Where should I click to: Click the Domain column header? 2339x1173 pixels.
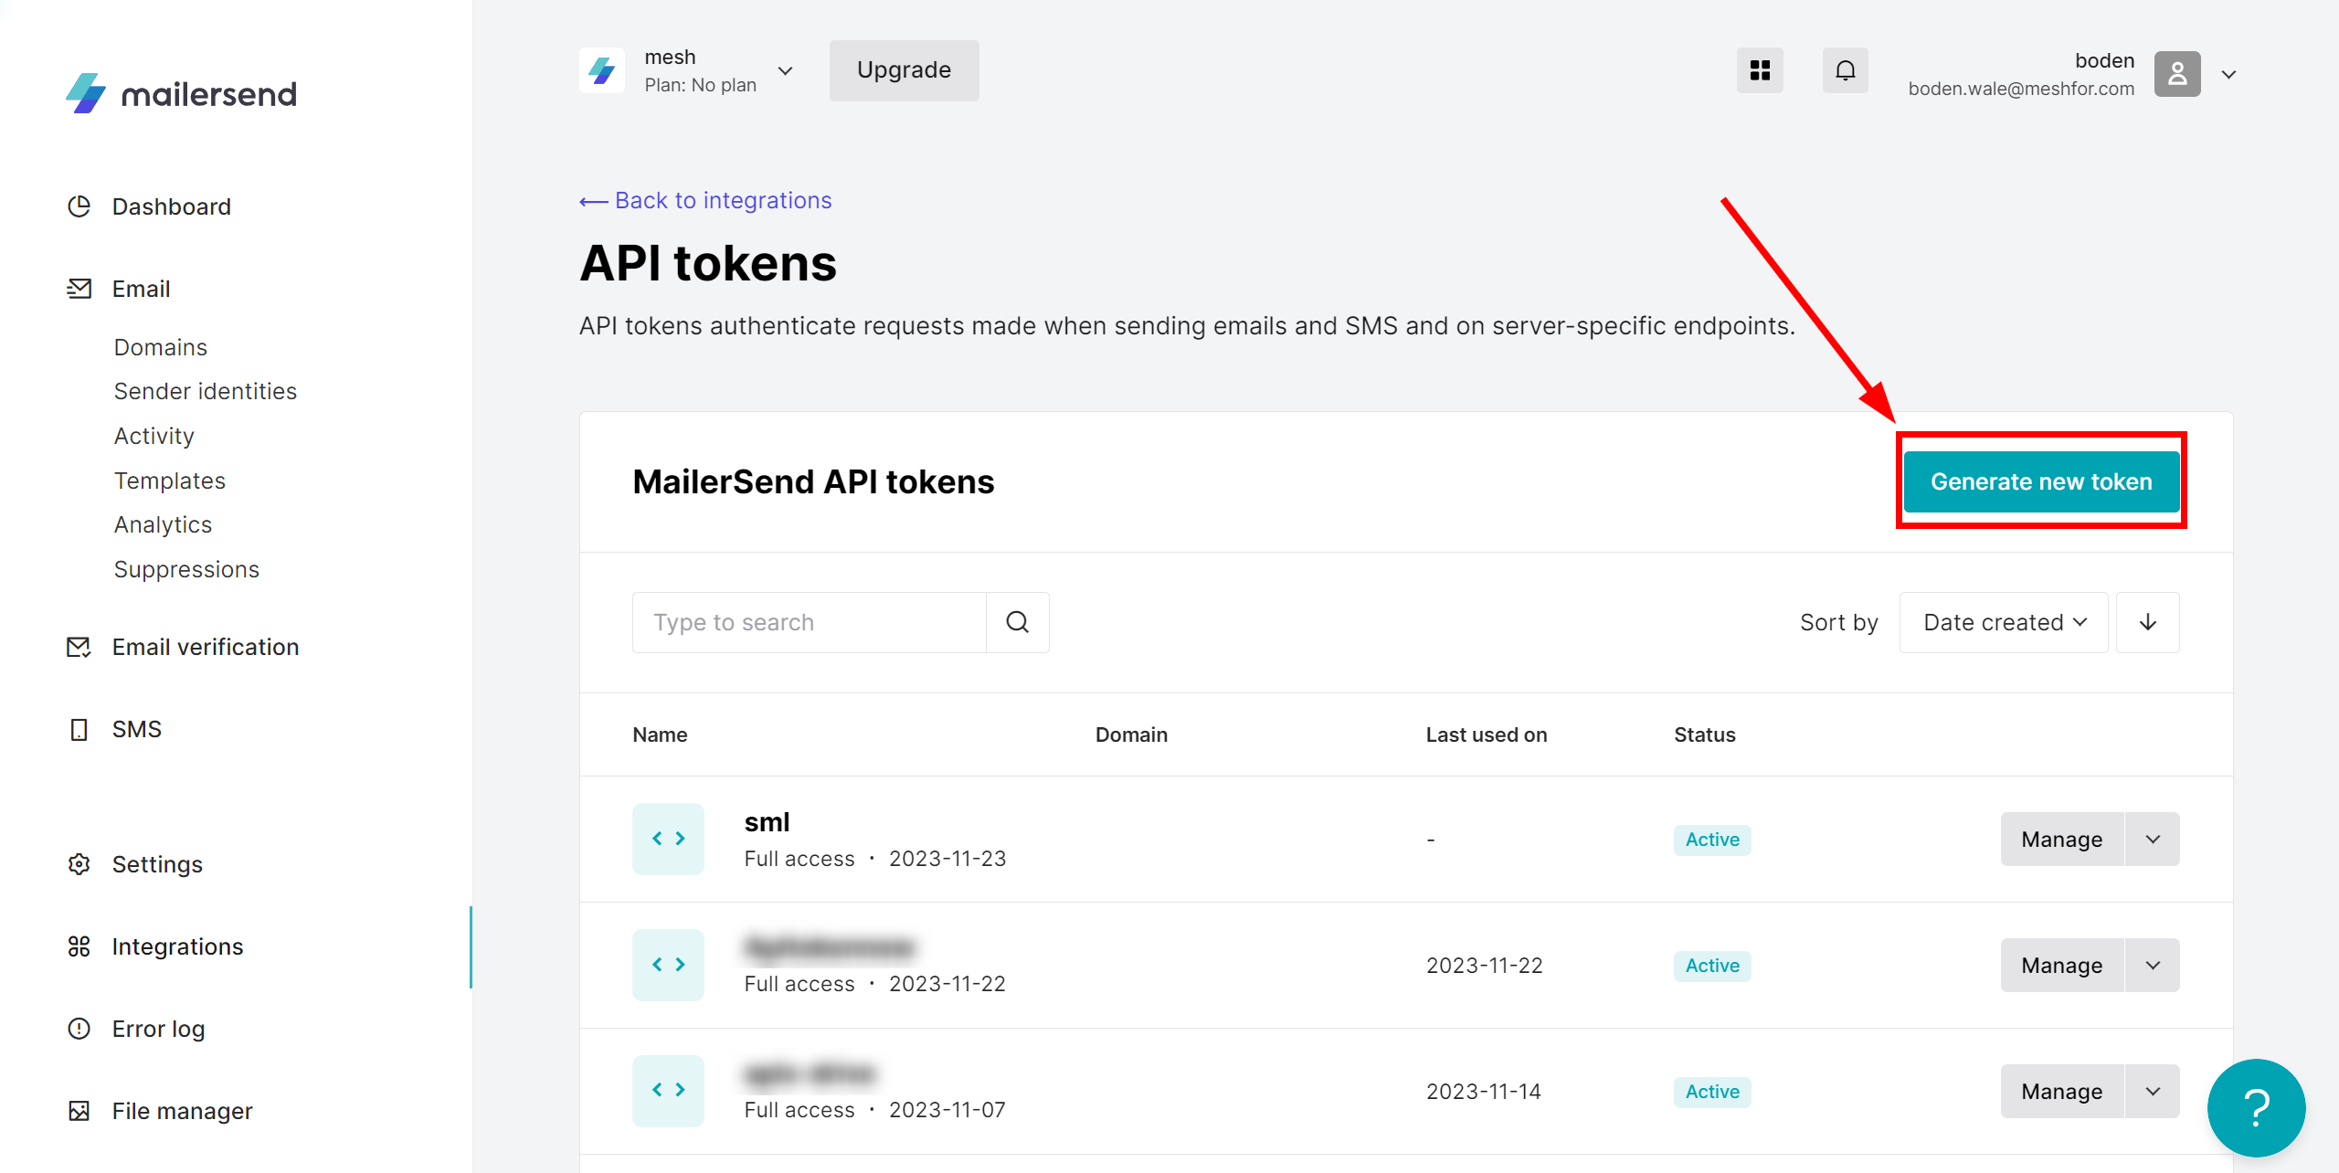pyautogui.click(x=1131, y=734)
